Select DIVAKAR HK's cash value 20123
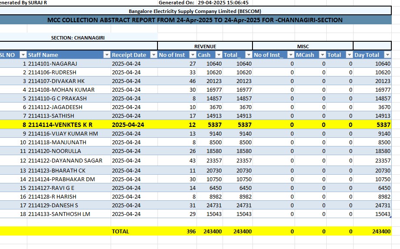 (x=210, y=81)
